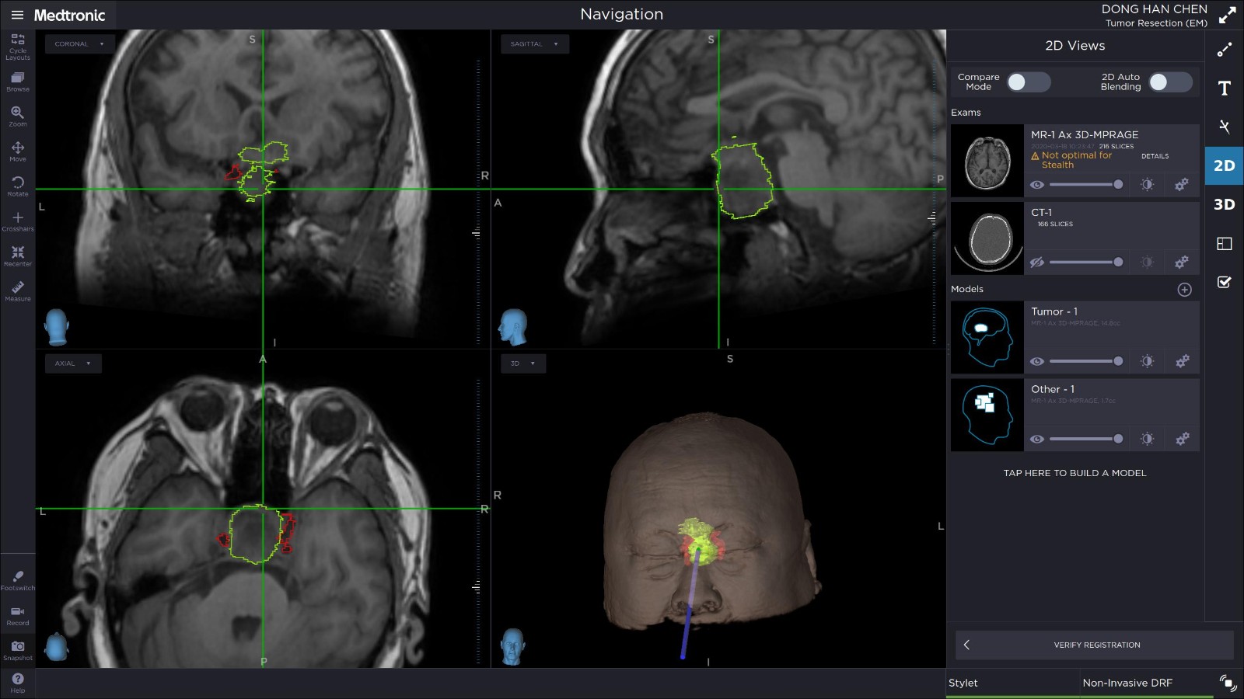
Task: Enable Compare Mode switch
Action: coord(1028,82)
